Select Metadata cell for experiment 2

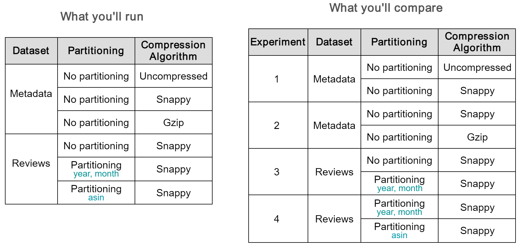tap(334, 125)
